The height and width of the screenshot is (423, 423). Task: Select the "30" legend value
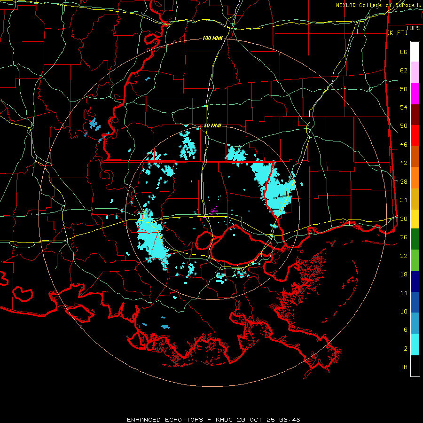[404, 219]
